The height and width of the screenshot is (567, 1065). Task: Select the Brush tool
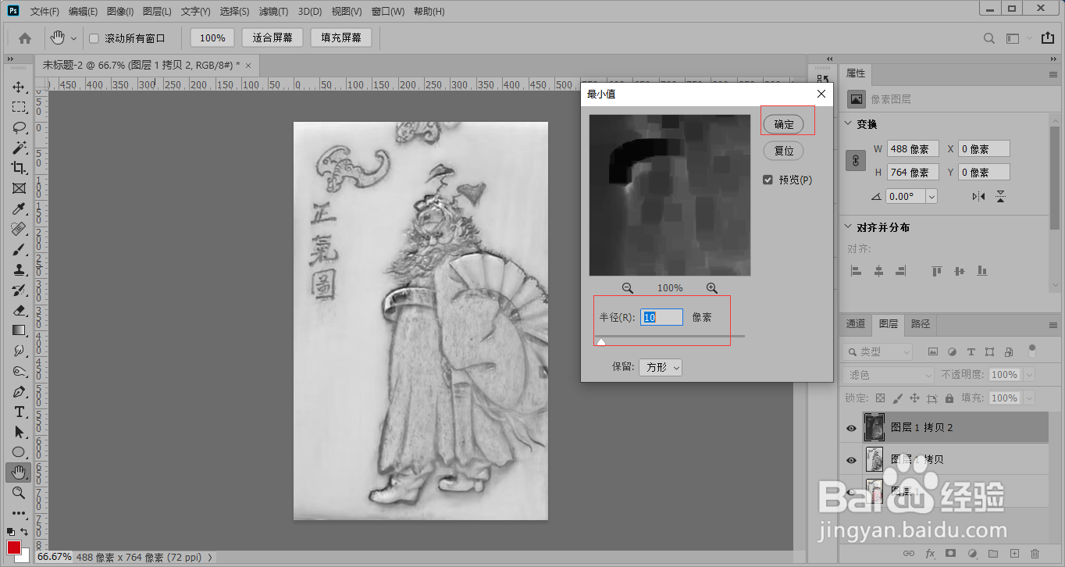tap(19, 249)
